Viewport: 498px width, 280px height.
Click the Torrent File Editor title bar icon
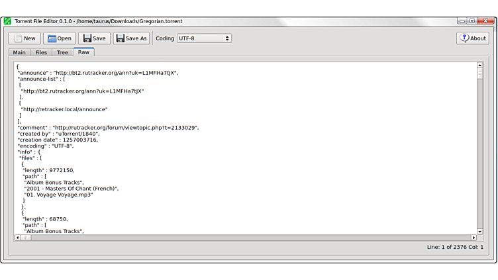pyautogui.click(x=7, y=21)
